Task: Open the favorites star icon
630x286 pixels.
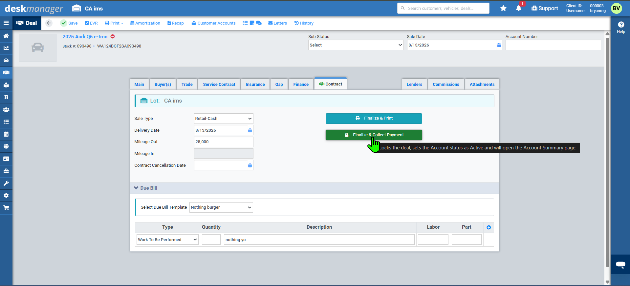Action: click(503, 8)
